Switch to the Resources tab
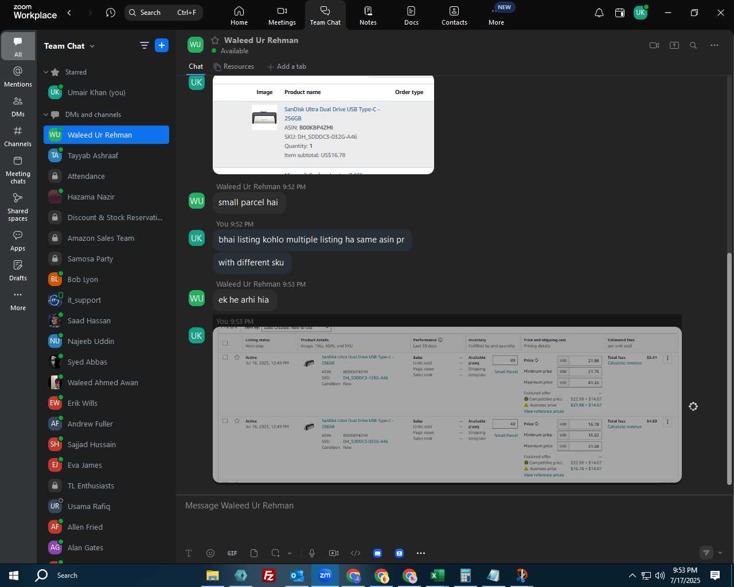Screen dimensions: 734x587 (233, 66)
